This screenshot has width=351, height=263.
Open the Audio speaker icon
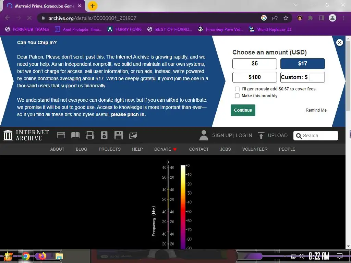[x=104, y=135]
